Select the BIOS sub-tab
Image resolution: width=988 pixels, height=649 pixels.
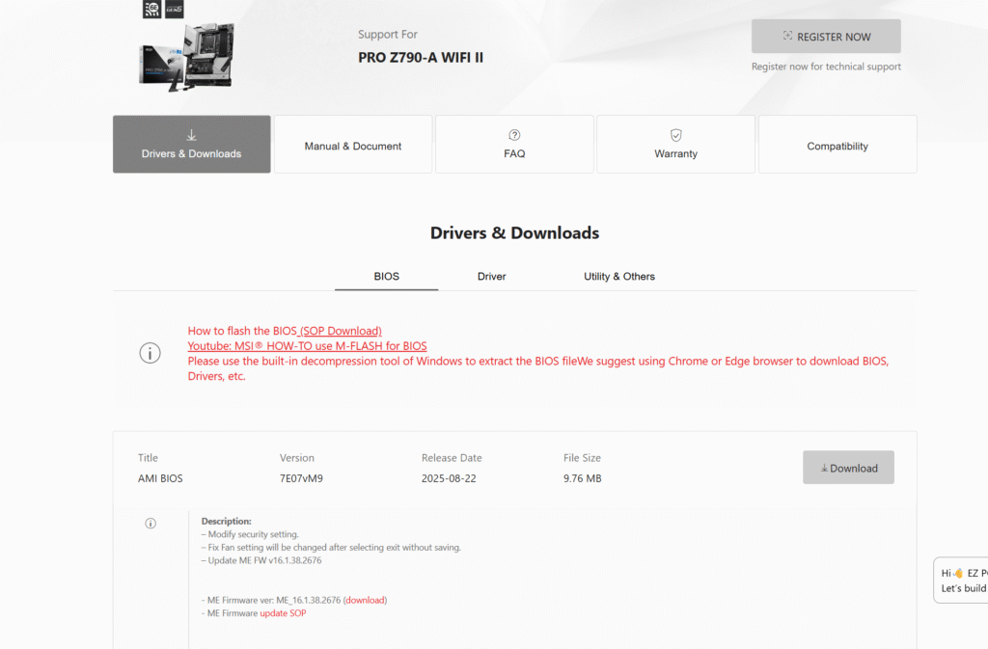[x=386, y=277]
